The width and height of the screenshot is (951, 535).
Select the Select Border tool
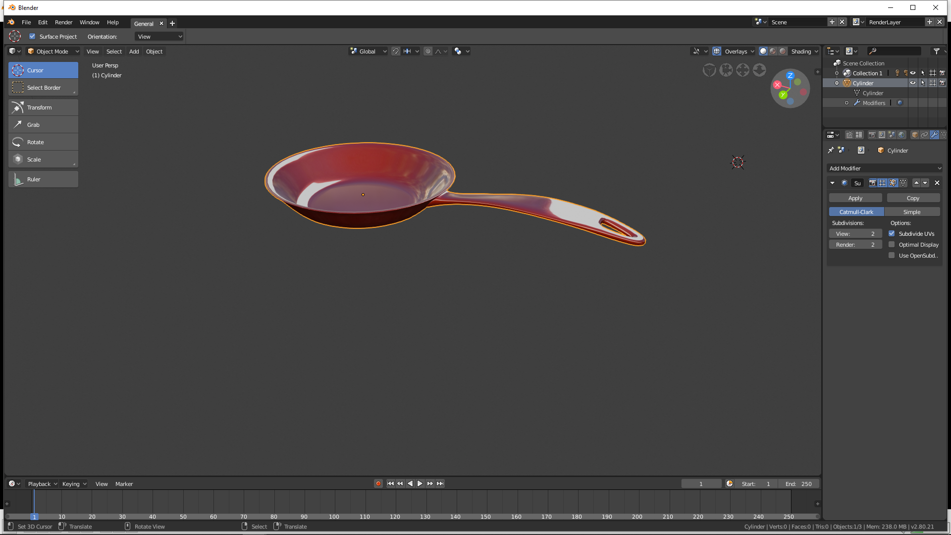(43, 88)
